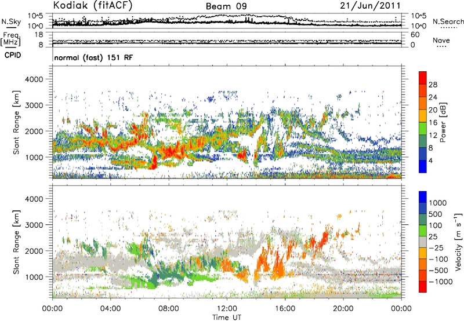Click the "18" frequency axis tick
Screen dimensions: 464x321
pyautogui.click(x=39, y=35)
